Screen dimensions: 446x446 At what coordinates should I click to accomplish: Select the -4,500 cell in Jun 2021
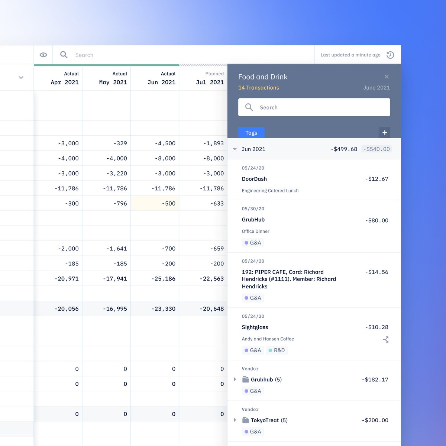[x=155, y=143]
